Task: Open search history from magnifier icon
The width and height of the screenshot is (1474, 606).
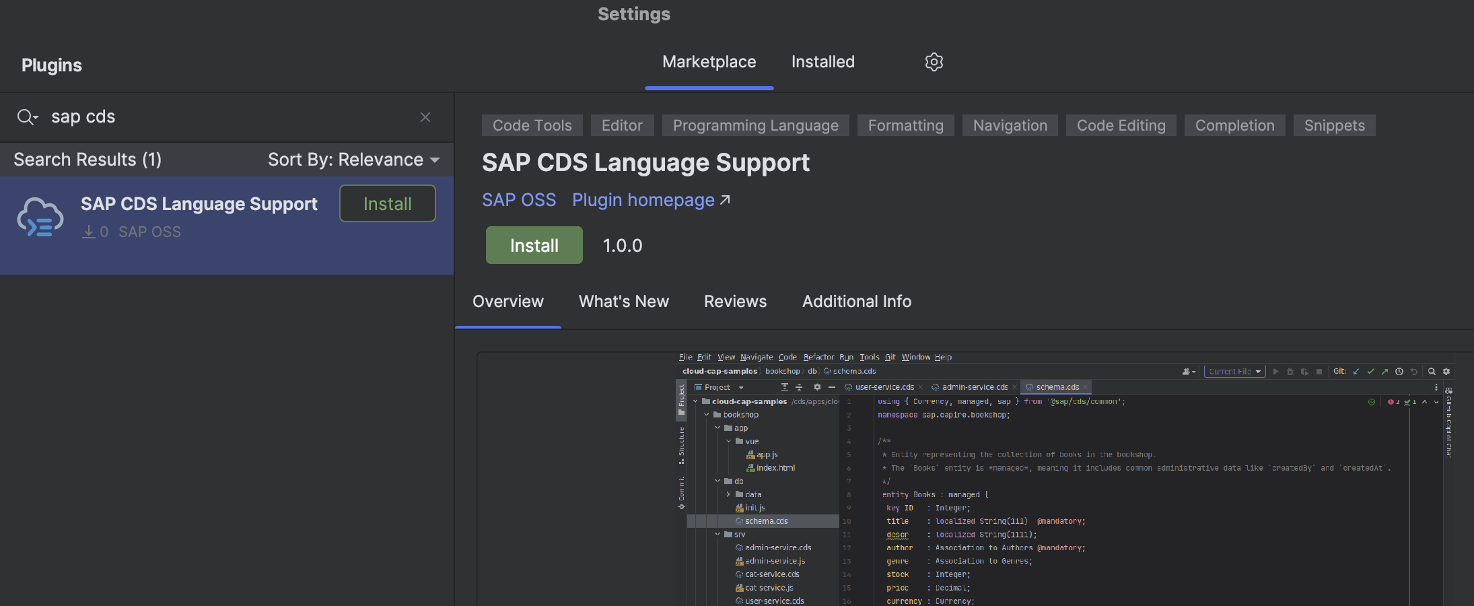Action: pos(28,117)
